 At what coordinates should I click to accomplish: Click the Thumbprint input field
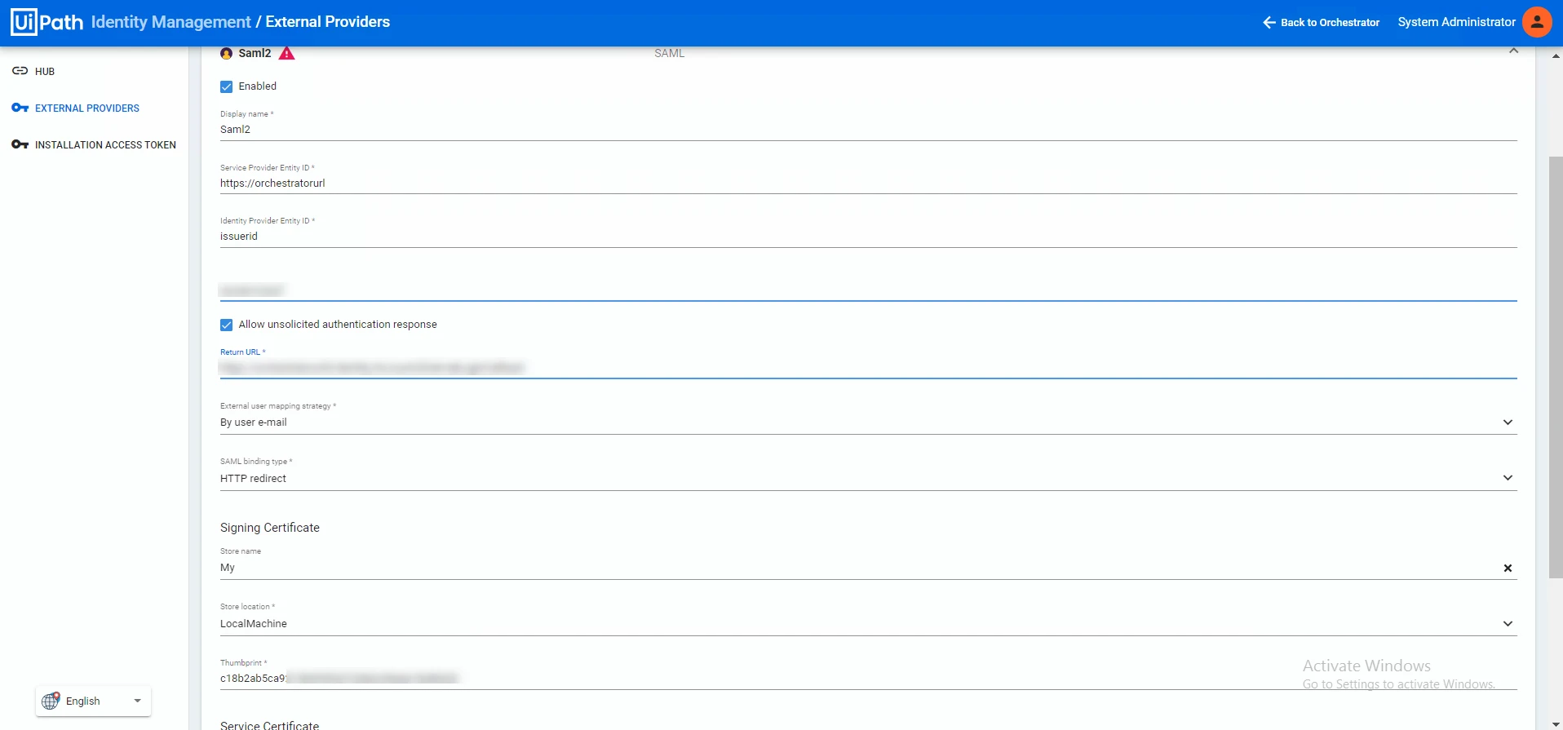pyautogui.click(x=868, y=679)
